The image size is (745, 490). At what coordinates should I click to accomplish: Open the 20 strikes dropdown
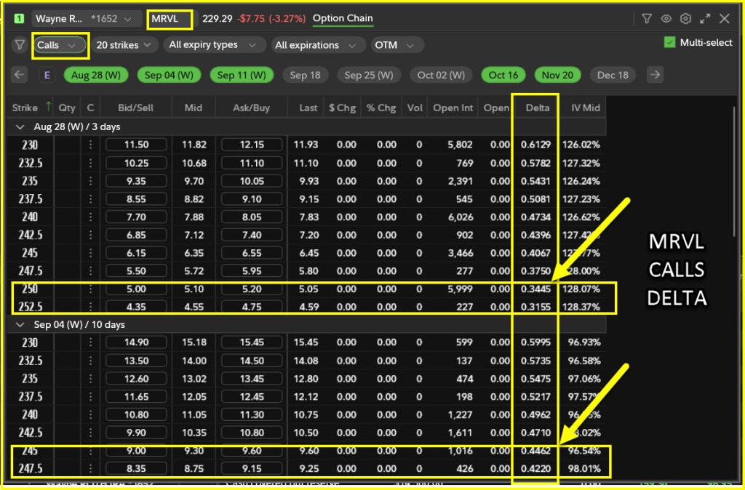pos(124,45)
